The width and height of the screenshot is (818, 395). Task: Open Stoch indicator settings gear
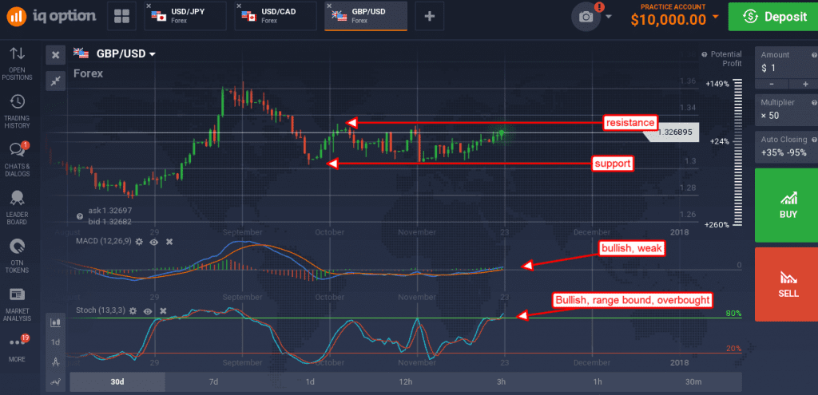pyautogui.click(x=133, y=310)
